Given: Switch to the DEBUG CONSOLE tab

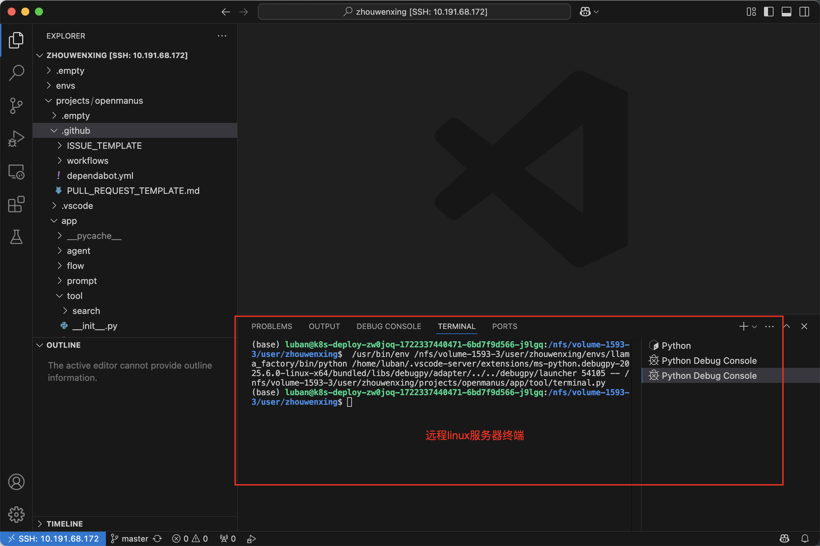Looking at the screenshot, I should (x=389, y=326).
